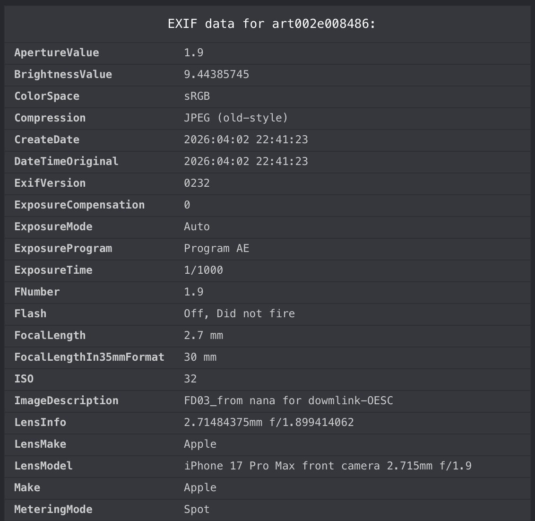The image size is (535, 521).
Task: Select the ApertureValue row label
Action: pos(57,52)
